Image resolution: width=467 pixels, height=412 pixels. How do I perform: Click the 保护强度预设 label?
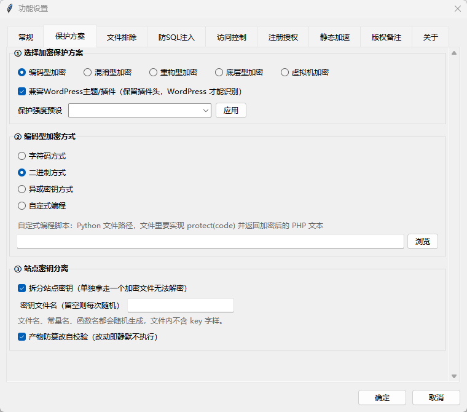[40, 111]
